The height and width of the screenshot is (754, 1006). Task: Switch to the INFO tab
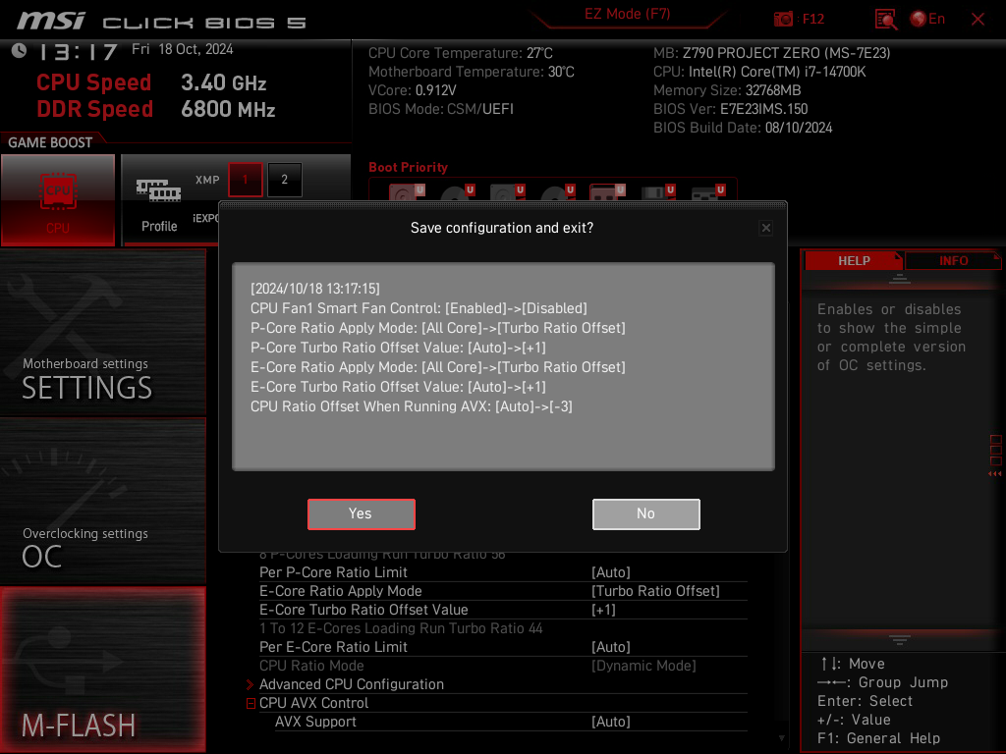click(953, 261)
